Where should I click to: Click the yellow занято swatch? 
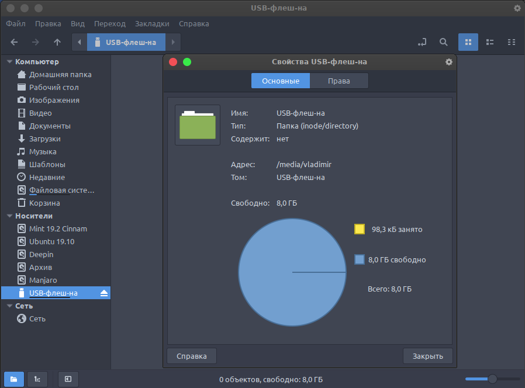[x=360, y=229]
